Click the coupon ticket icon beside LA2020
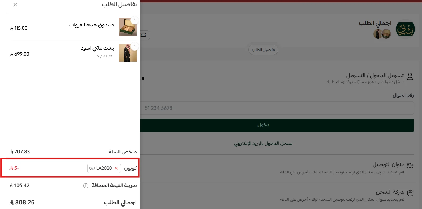Viewport: 422px width, 209px height. pyautogui.click(x=92, y=168)
